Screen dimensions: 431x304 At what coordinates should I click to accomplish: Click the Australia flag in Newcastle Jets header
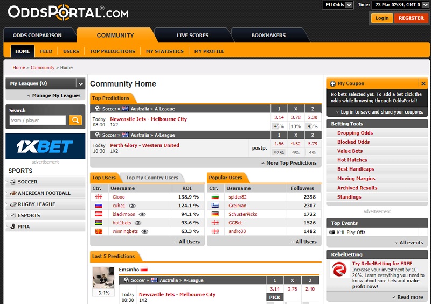click(126, 109)
